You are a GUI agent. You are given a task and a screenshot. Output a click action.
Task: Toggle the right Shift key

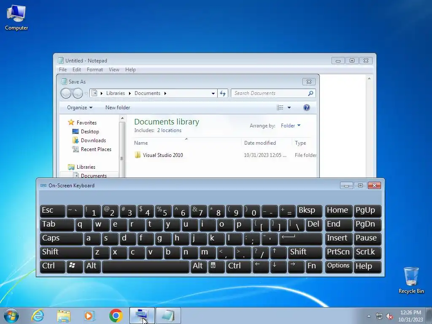tap(305, 253)
